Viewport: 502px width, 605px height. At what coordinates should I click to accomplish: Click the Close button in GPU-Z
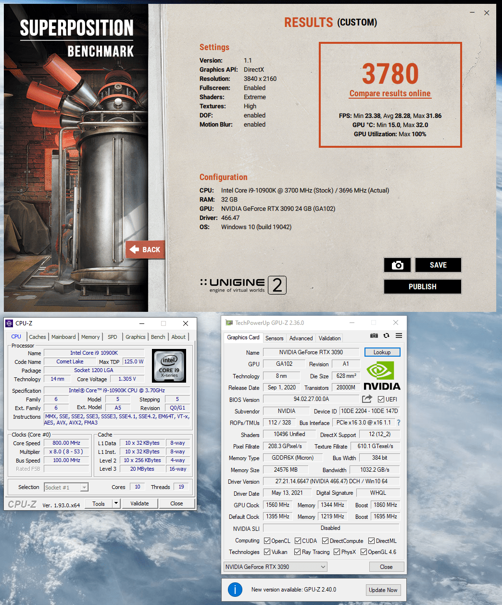[x=386, y=566]
